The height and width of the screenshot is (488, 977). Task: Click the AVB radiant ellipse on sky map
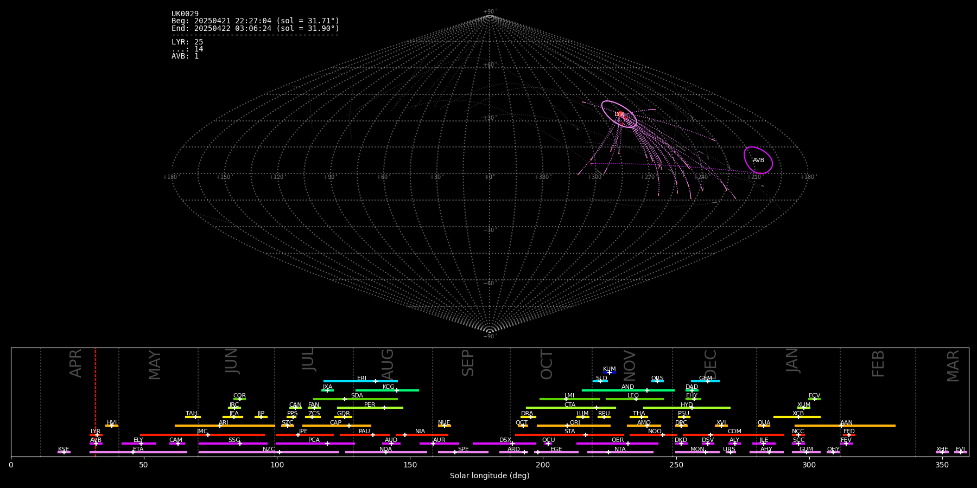[x=758, y=160]
